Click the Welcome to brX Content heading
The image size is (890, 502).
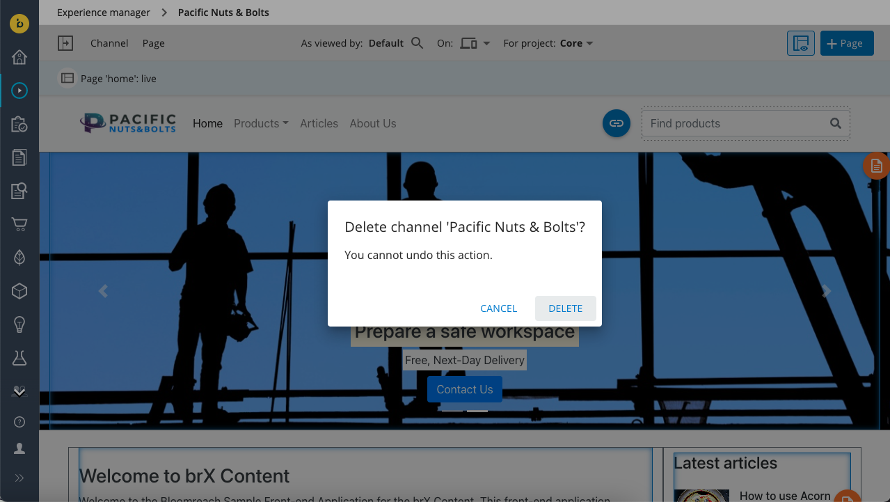pyautogui.click(x=184, y=476)
